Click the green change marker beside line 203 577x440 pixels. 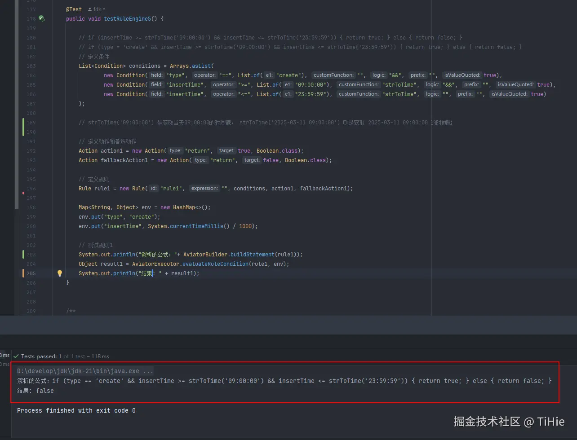23,255
